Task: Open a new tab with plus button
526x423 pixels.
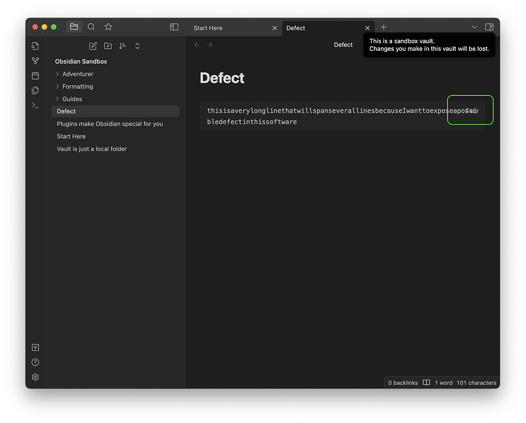Action: 383,27
